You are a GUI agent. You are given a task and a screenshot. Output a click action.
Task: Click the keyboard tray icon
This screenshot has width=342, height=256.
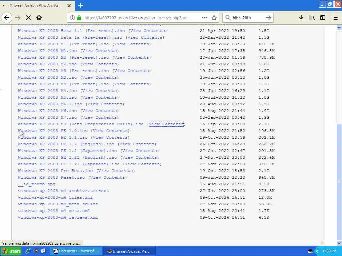pyautogui.click(x=310, y=251)
